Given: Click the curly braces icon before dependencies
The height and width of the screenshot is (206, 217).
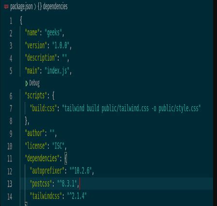Looking at the screenshot, I should click(x=40, y=7).
